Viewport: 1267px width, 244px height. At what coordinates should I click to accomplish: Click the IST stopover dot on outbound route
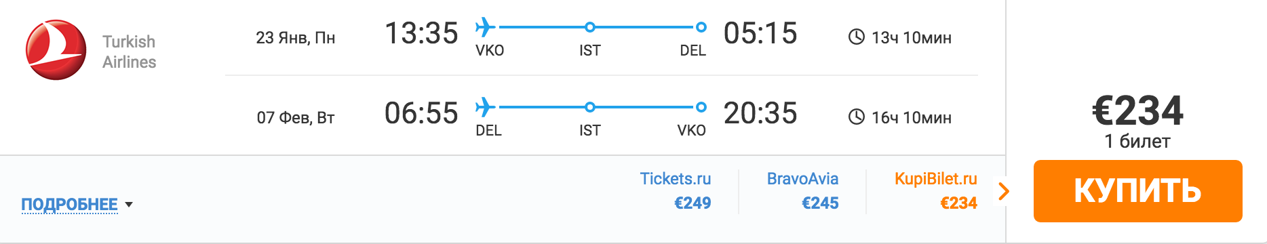point(590,27)
